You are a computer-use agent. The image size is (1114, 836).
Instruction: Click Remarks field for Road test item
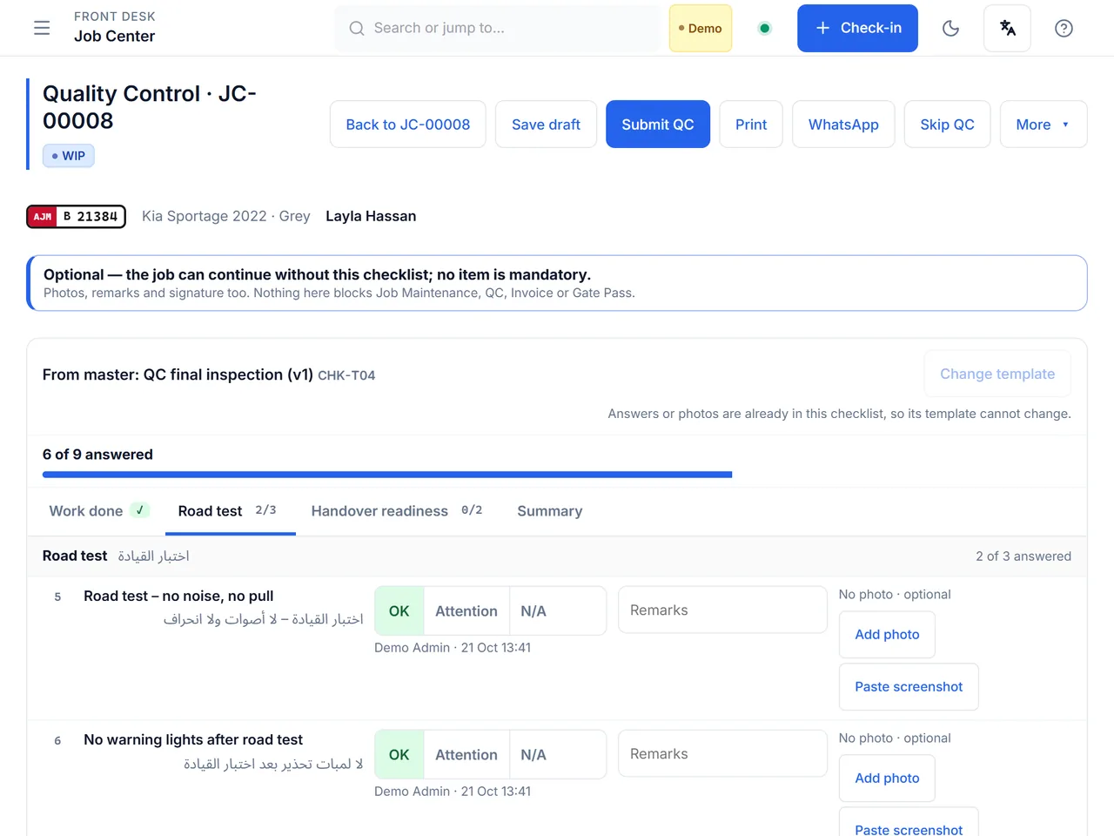(x=722, y=610)
